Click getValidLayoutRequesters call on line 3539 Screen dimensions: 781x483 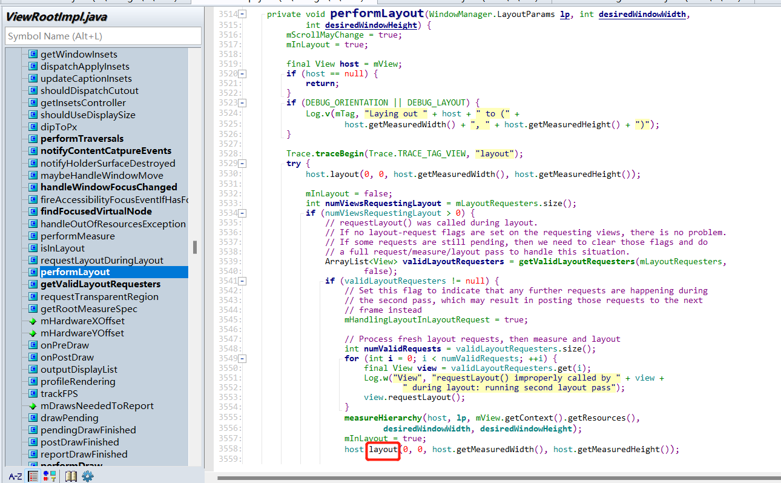coord(577,261)
